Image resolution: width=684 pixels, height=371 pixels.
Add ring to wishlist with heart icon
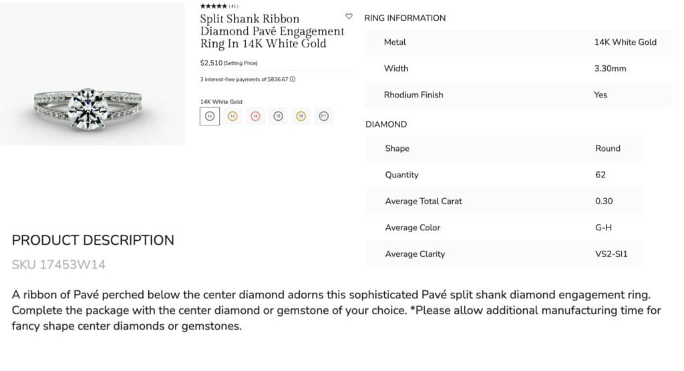(349, 17)
